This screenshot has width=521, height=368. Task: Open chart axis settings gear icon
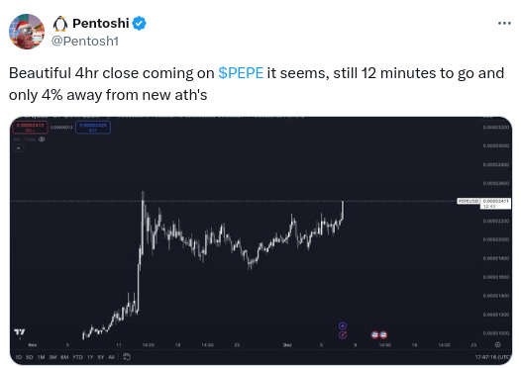497,345
